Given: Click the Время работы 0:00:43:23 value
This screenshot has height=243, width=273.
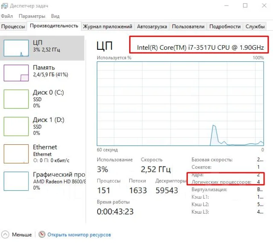Looking at the screenshot, I should pos(115,212).
